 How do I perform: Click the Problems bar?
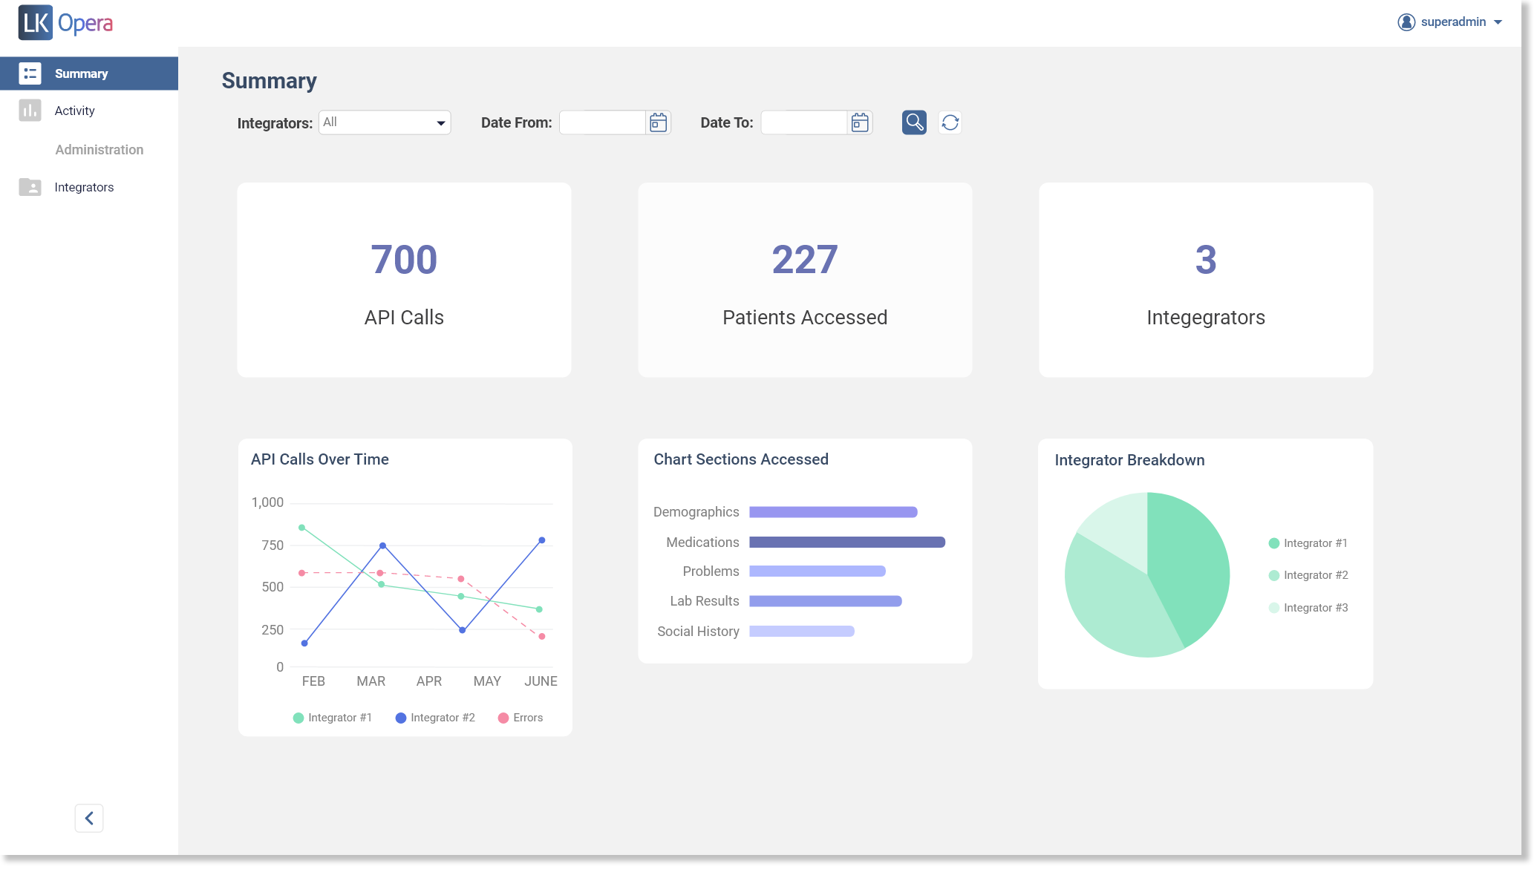(x=818, y=571)
